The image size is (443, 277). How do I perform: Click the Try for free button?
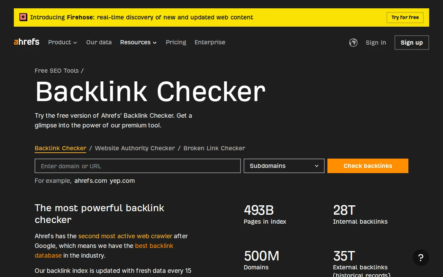[405, 17]
